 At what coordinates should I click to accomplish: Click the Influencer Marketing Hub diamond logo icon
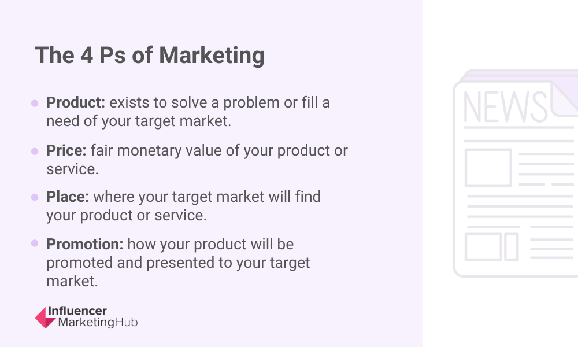(x=45, y=318)
